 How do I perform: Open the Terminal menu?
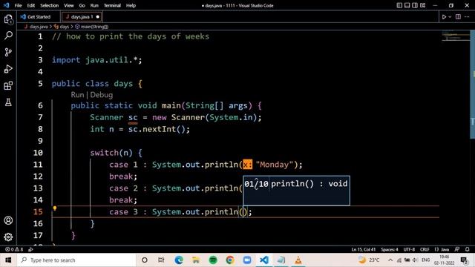click(112, 5)
